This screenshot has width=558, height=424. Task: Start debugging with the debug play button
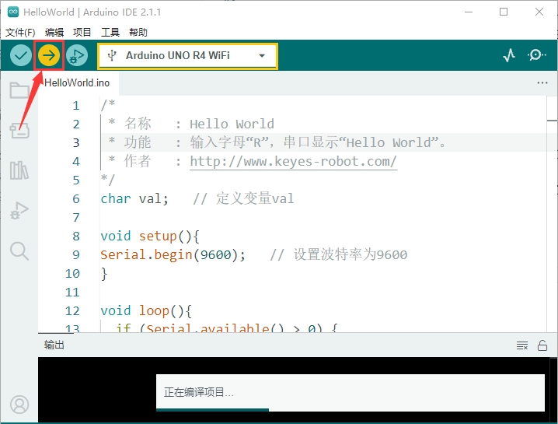click(x=77, y=55)
